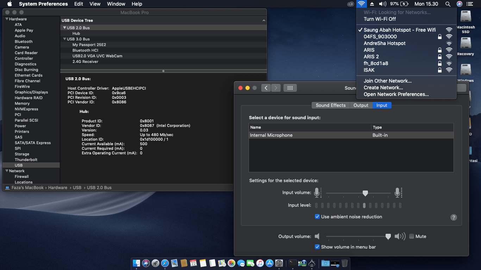Open the Creative Cloud menu bar icon
Viewport: 481px width, 270px height.
350,4
